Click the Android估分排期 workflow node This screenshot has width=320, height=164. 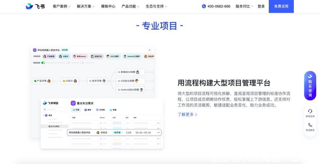coord(130,90)
